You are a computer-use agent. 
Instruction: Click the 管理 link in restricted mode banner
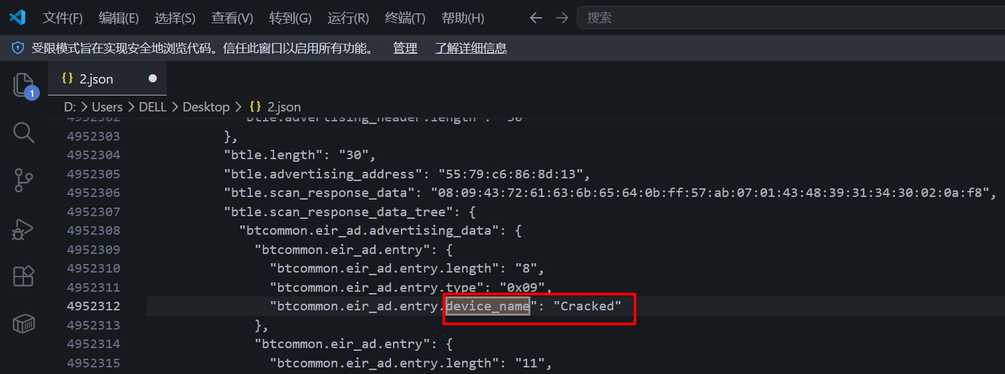[405, 48]
